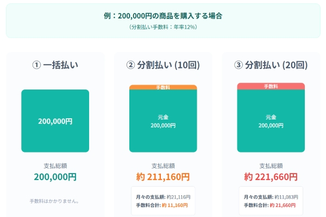The height and width of the screenshot is (217, 326).
Task: Select the ③ 分割払い (20回) heading
Action: 271,65
